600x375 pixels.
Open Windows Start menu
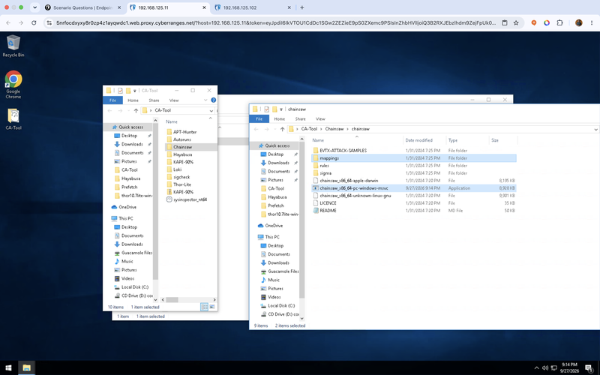8,367
